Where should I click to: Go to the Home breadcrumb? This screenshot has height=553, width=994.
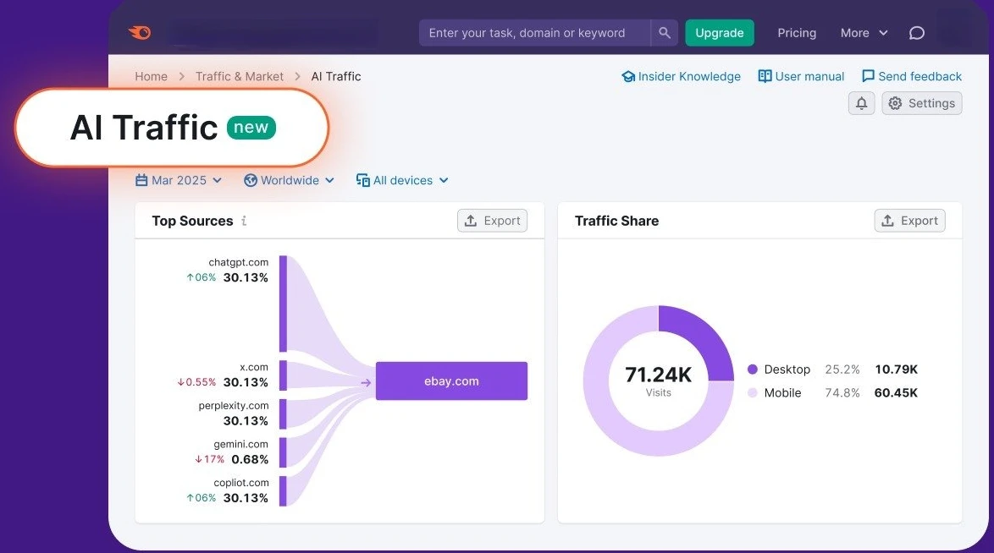[x=151, y=76]
